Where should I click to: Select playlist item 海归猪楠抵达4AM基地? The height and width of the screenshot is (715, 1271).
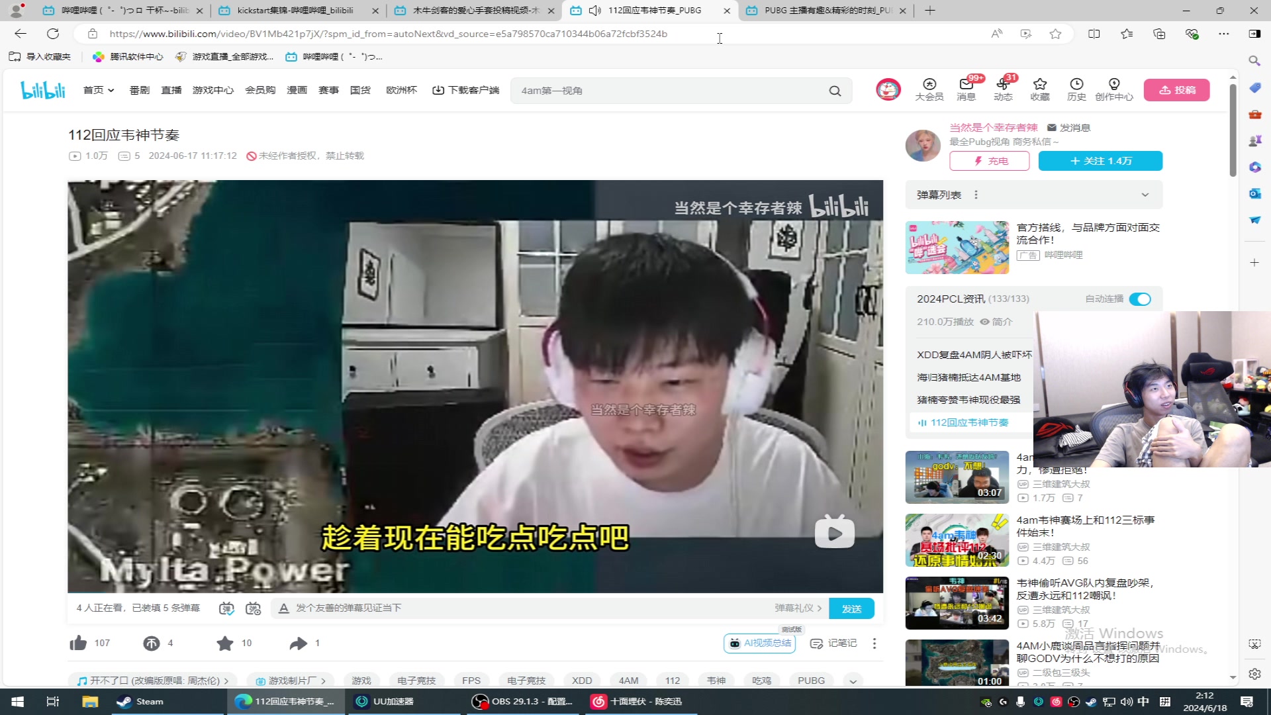(x=968, y=377)
